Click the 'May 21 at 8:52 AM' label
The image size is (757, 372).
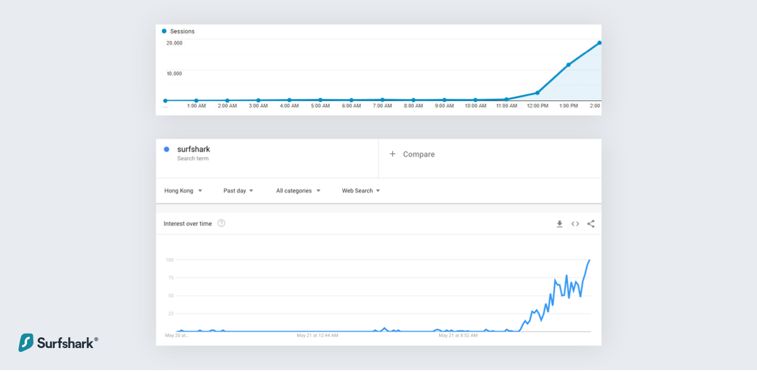click(x=459, y=335)
